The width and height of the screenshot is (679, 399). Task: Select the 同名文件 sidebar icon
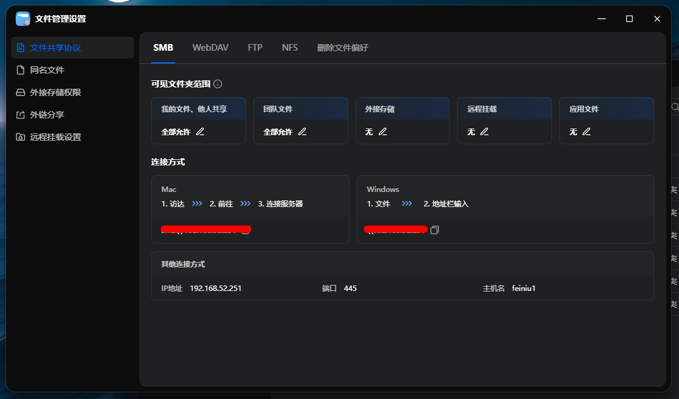click(x=22, y=69)
